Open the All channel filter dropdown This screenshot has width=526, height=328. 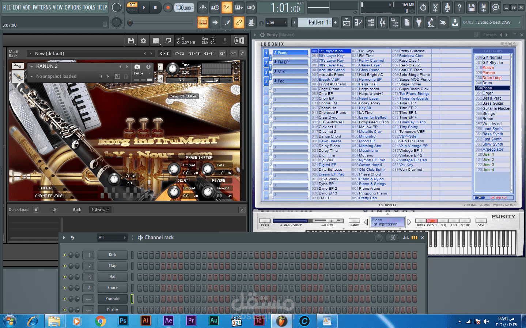click(112, 238)
